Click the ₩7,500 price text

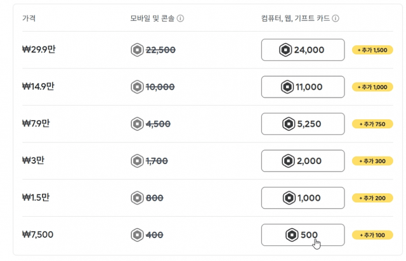tap(37, 235)
